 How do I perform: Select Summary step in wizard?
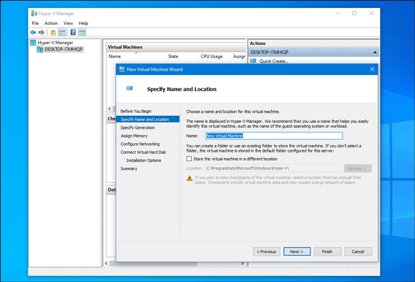[129, 168]
